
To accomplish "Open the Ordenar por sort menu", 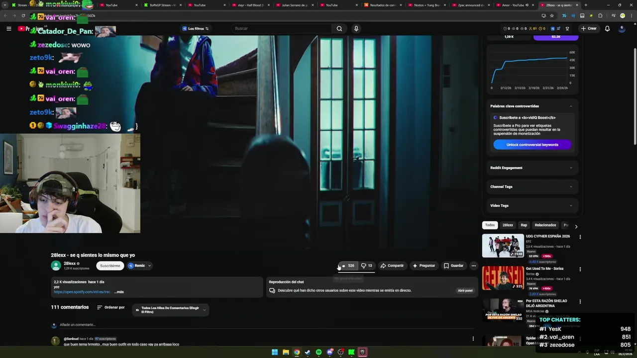I will click(110, 307).
